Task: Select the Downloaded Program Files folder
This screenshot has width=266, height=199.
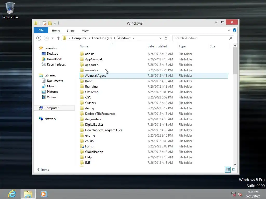Action: click(104, 130)
